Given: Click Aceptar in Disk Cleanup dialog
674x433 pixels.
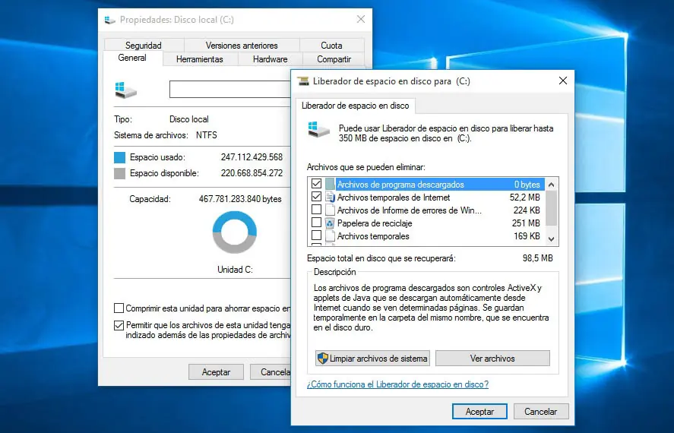Looking at the screenshot, I should point(479,412).
